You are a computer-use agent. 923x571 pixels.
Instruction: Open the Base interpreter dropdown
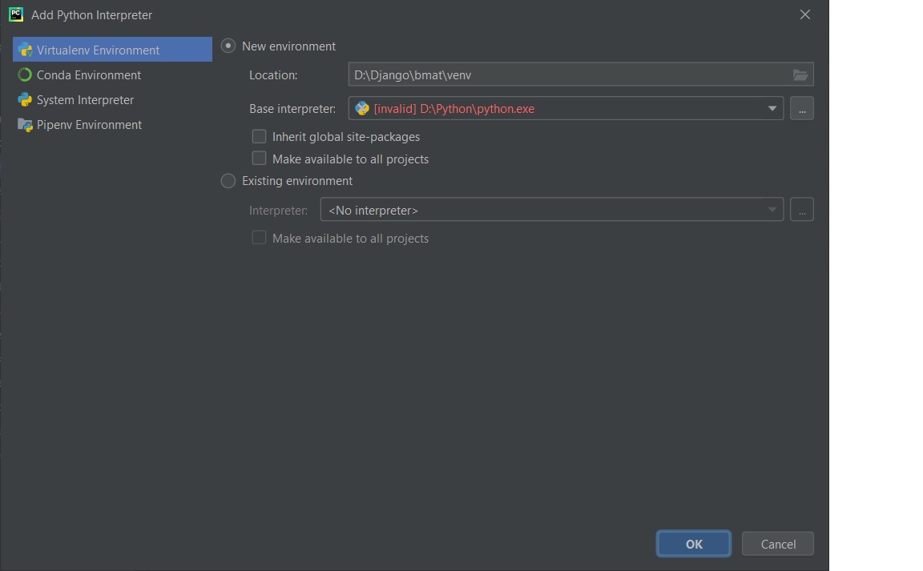click(566, 108)
